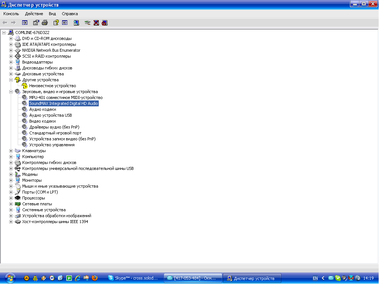This screenshot has width=379, height=284.
Task: Click the Print toolbar icon
Action: coord(45,23)
